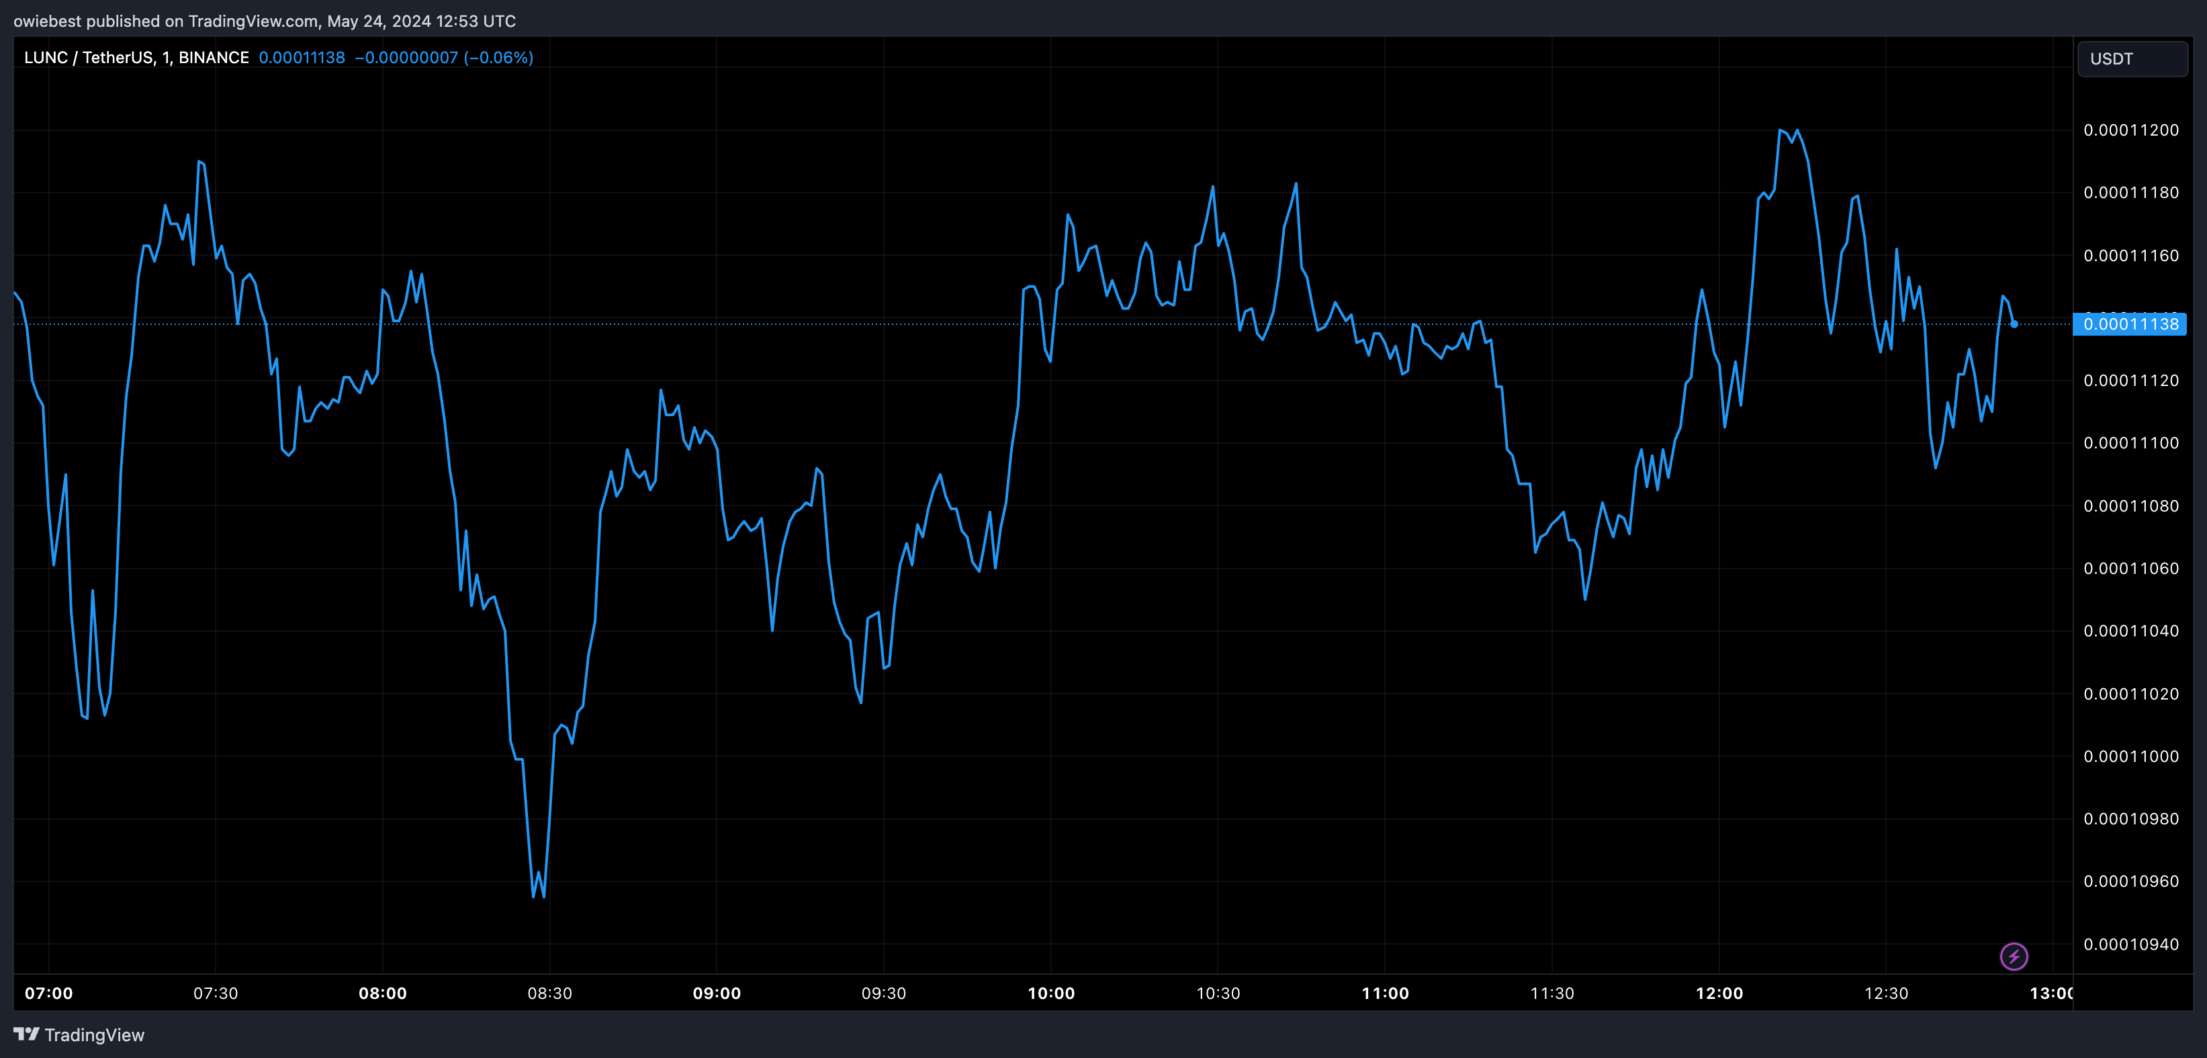Select the 09:00 time axis label

[716, 993]
